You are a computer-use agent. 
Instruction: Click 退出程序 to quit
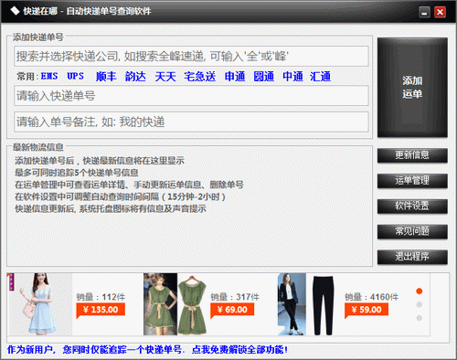click(x=412, y=257)
